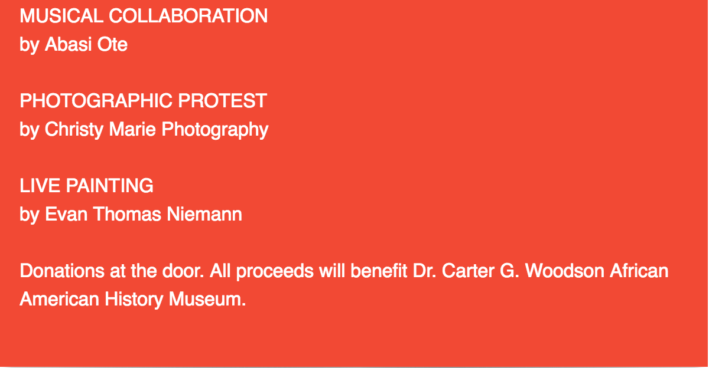Click the word Museum

[x=207, y=300]
